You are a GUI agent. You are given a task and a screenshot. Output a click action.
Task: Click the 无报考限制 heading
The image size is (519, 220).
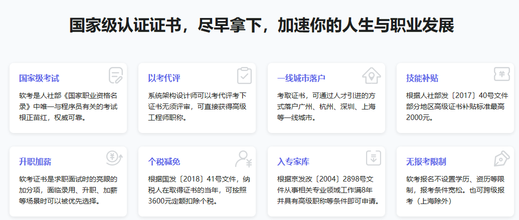pos(426,162)
